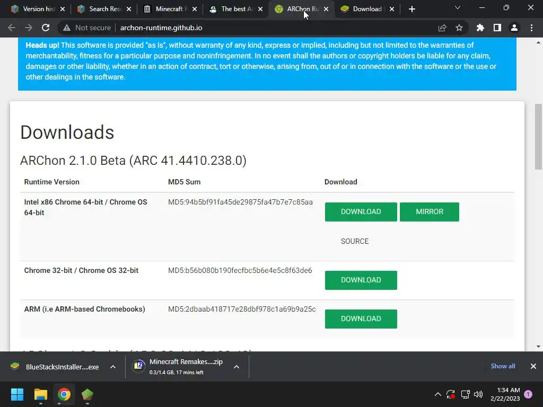The image size is (543, 407).
Task: Select the ARM MD5 checksum text
Action: (242, 309)
